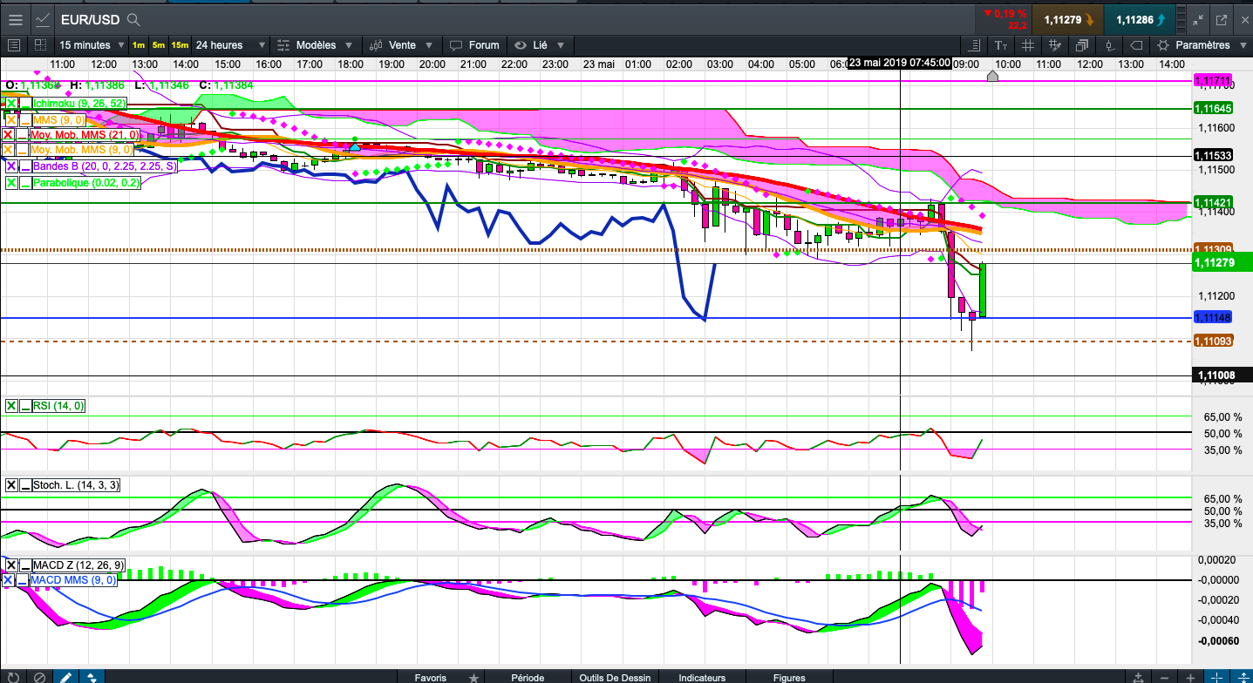Click the cancel slashed circle icon
The width and height of the screenshot is (1253, 683).
(39, 676)
